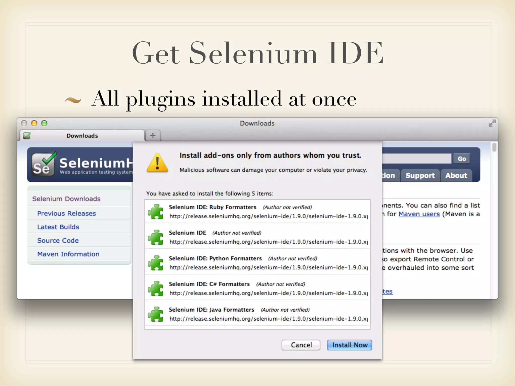The image size is (515, 386).
Task: Open the Source Code sidebar link
Action: [58, 240]
